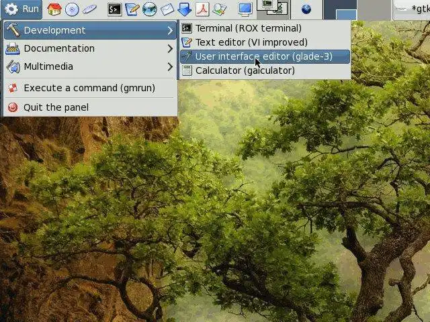The image size is (430, 322).
Task: Click the dark blue sphere icon
Action: coord(306,9)
